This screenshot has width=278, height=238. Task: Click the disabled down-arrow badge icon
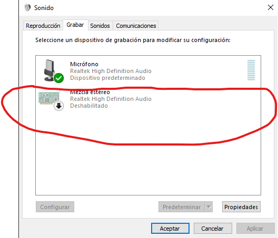point(58,106)
